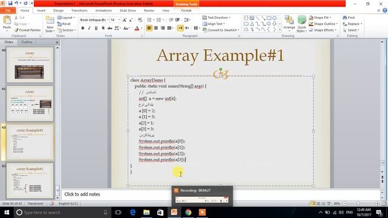
Task: Open numbered list formatting
Action: click(160, 20)
